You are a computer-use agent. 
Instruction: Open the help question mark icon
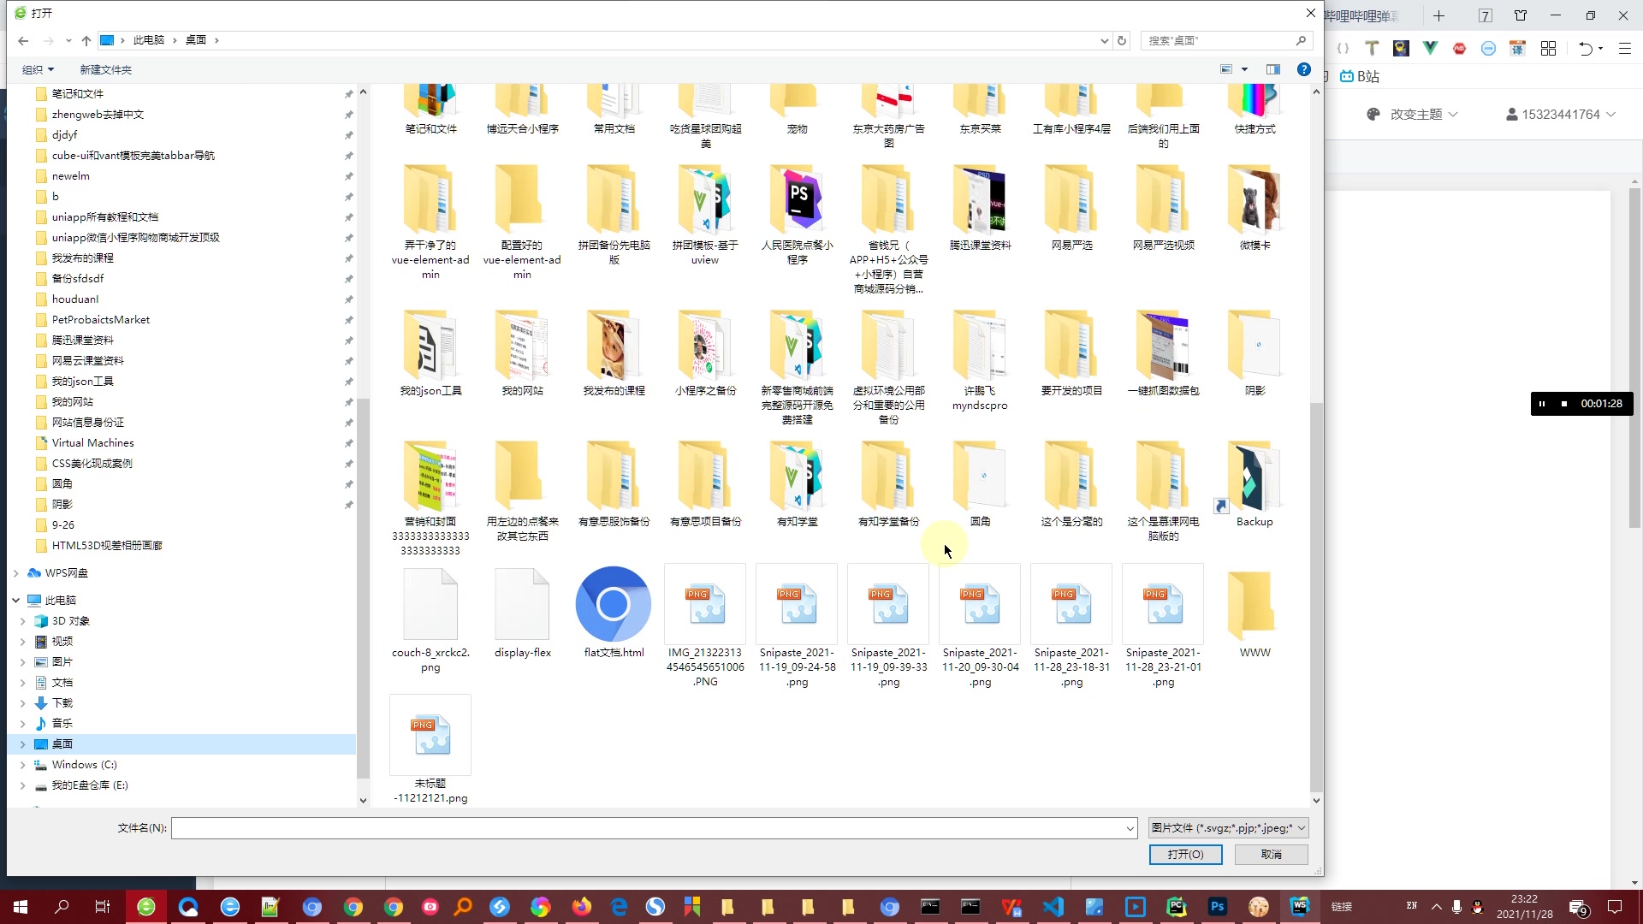tap(1303, 69)
